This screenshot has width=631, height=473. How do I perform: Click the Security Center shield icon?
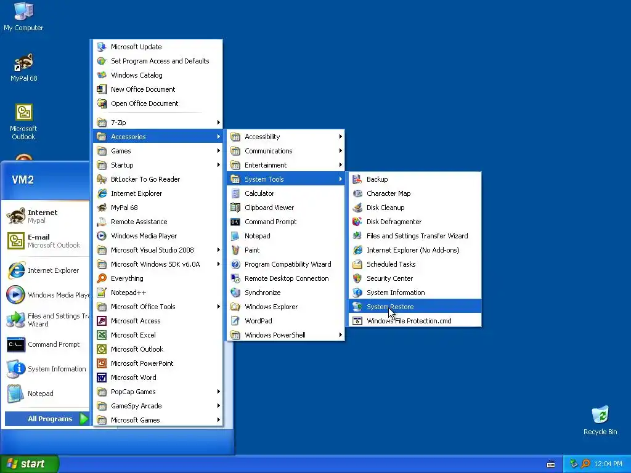point(357,278)
